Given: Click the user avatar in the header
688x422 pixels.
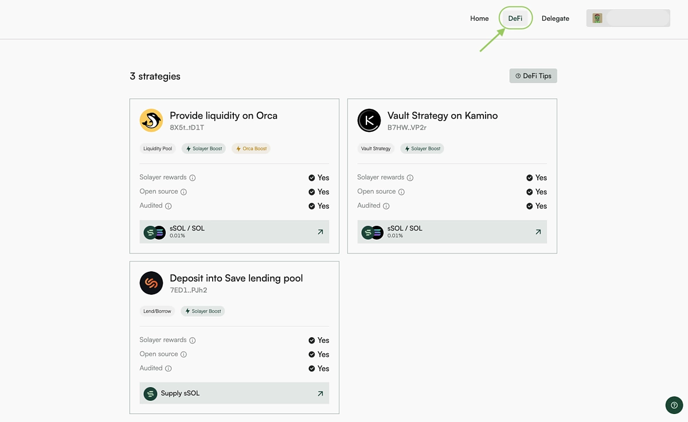Looking at the screenshot, I should (597, 18).
